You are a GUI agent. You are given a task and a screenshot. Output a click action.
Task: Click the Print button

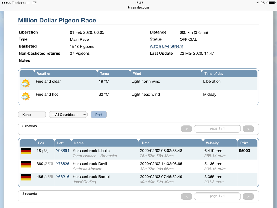(x=99, y=115)
